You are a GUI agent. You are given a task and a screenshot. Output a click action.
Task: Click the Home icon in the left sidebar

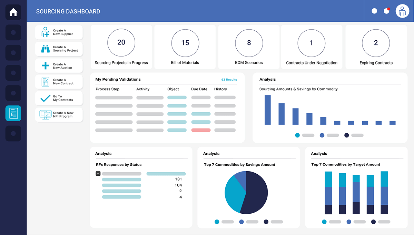point(13,12)
